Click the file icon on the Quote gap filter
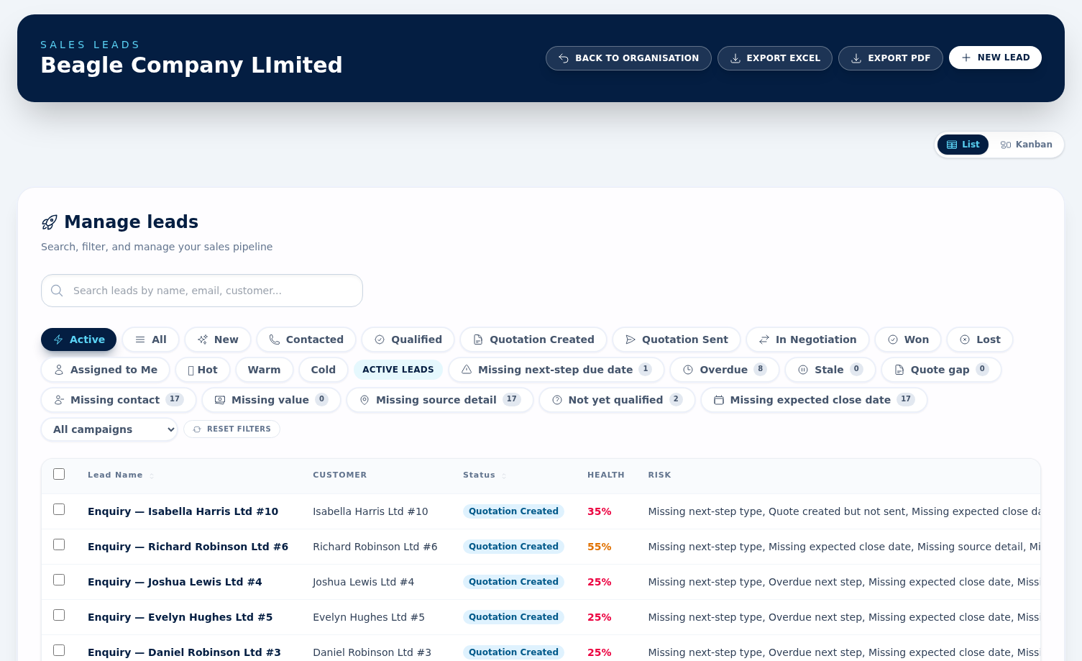Image resolution: width=1082 pixels, height=661 pixels. point(899,370)
